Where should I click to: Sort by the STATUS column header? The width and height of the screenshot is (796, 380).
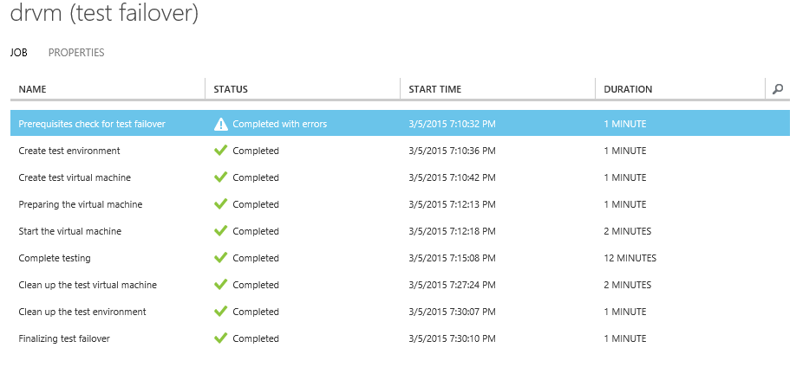pos(231,89)
